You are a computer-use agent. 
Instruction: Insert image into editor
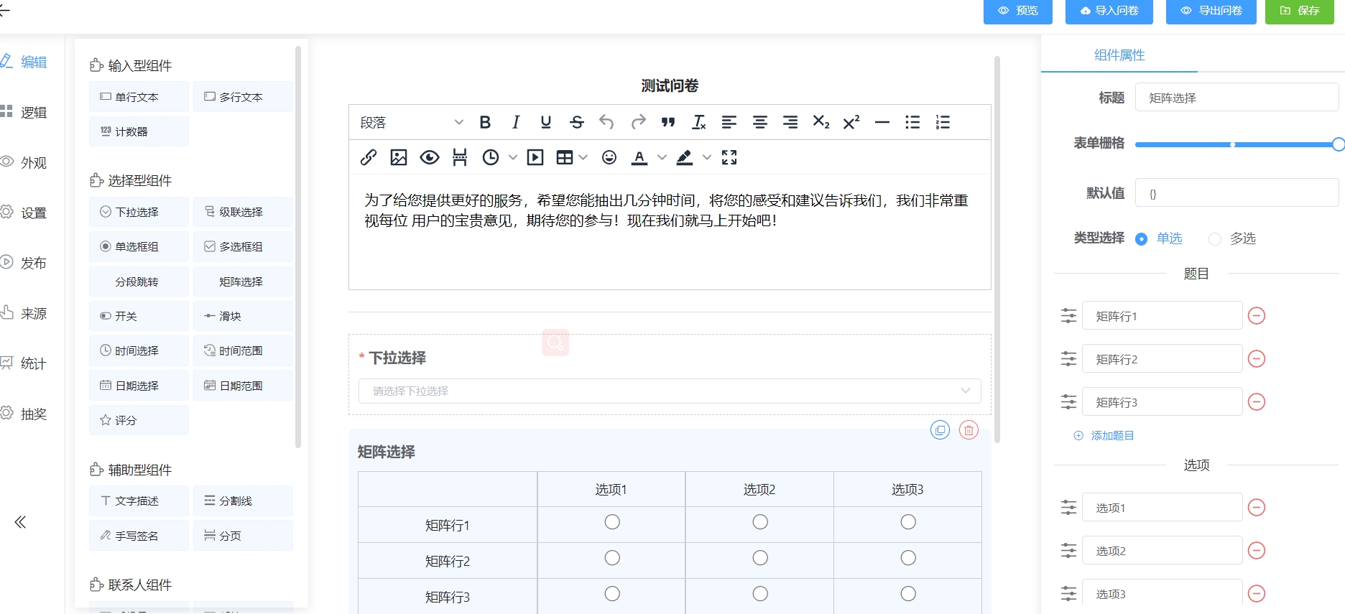pos(399,157)
